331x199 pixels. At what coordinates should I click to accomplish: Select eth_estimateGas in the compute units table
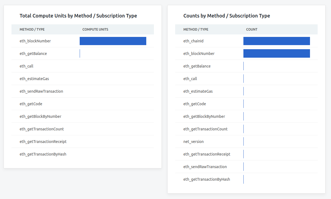tap(34, 78)
